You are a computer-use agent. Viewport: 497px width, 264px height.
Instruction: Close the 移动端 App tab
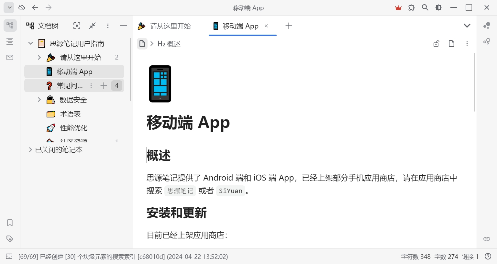[266, 26]
